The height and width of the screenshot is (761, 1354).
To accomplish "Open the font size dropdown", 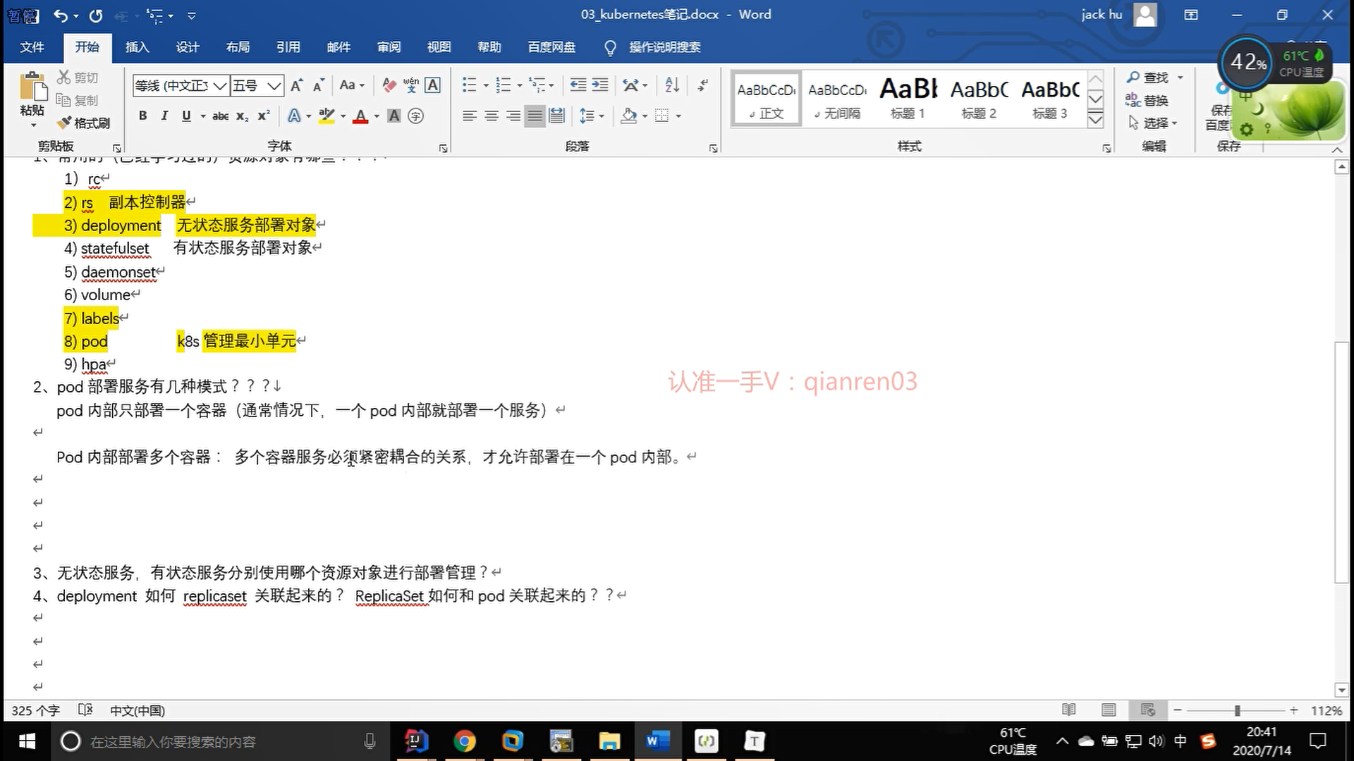I will coord(274,86).
